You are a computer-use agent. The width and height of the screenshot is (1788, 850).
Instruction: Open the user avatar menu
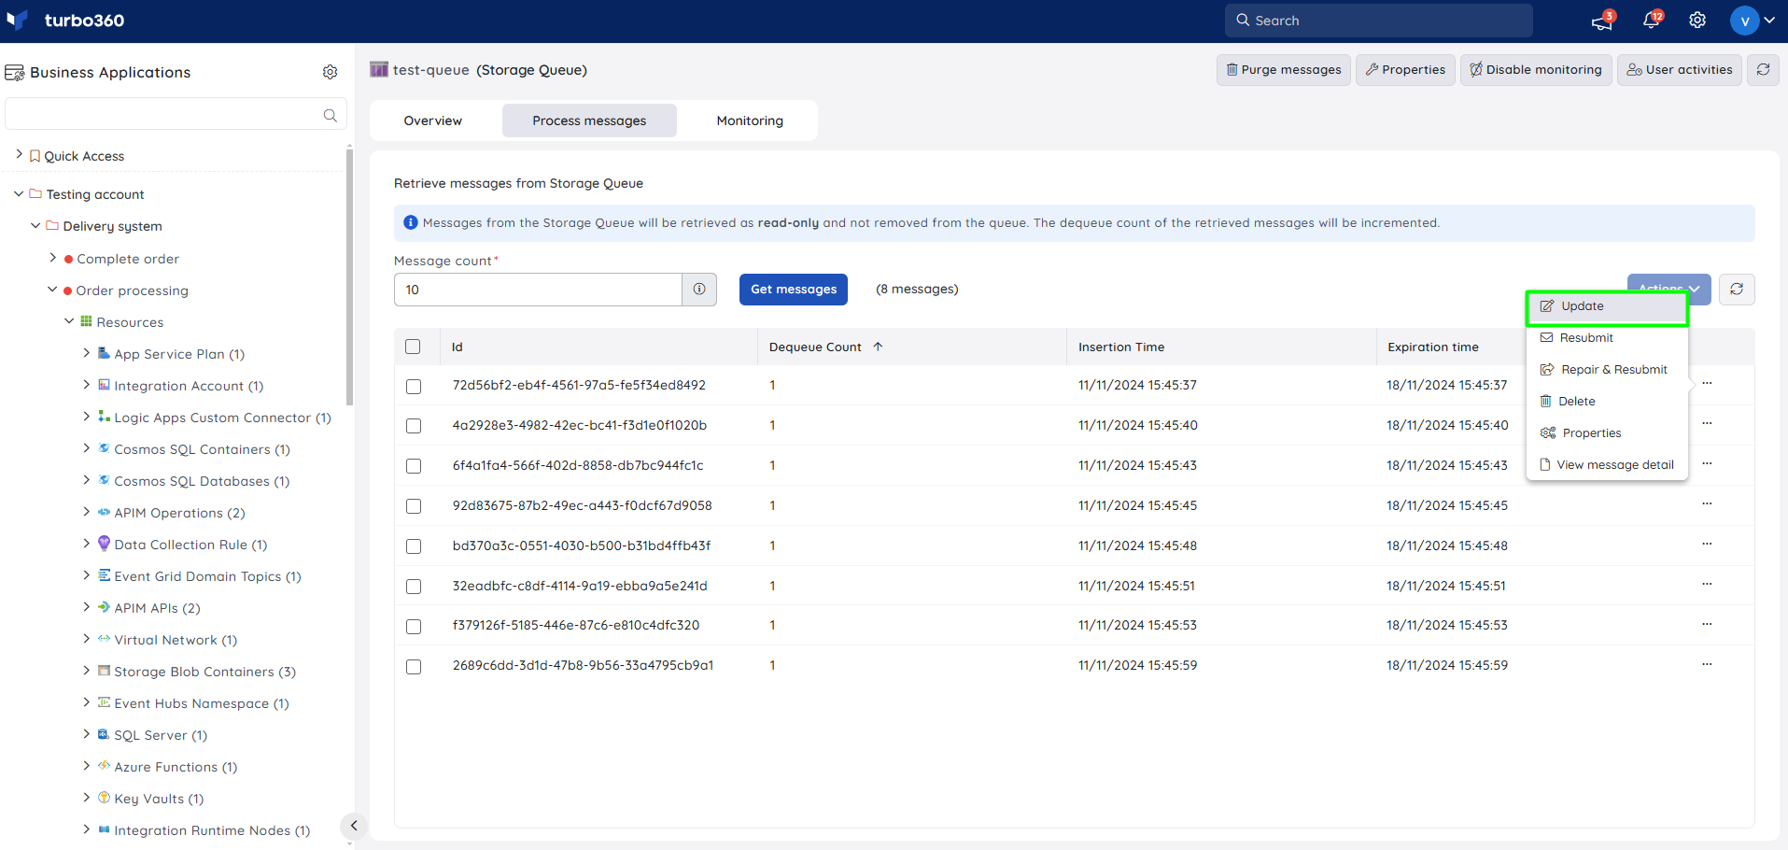(x=1753, y=21)
